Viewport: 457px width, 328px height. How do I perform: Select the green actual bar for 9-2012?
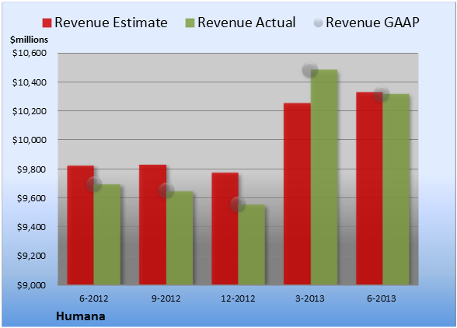pyautogui.click(x=180, y=238)
